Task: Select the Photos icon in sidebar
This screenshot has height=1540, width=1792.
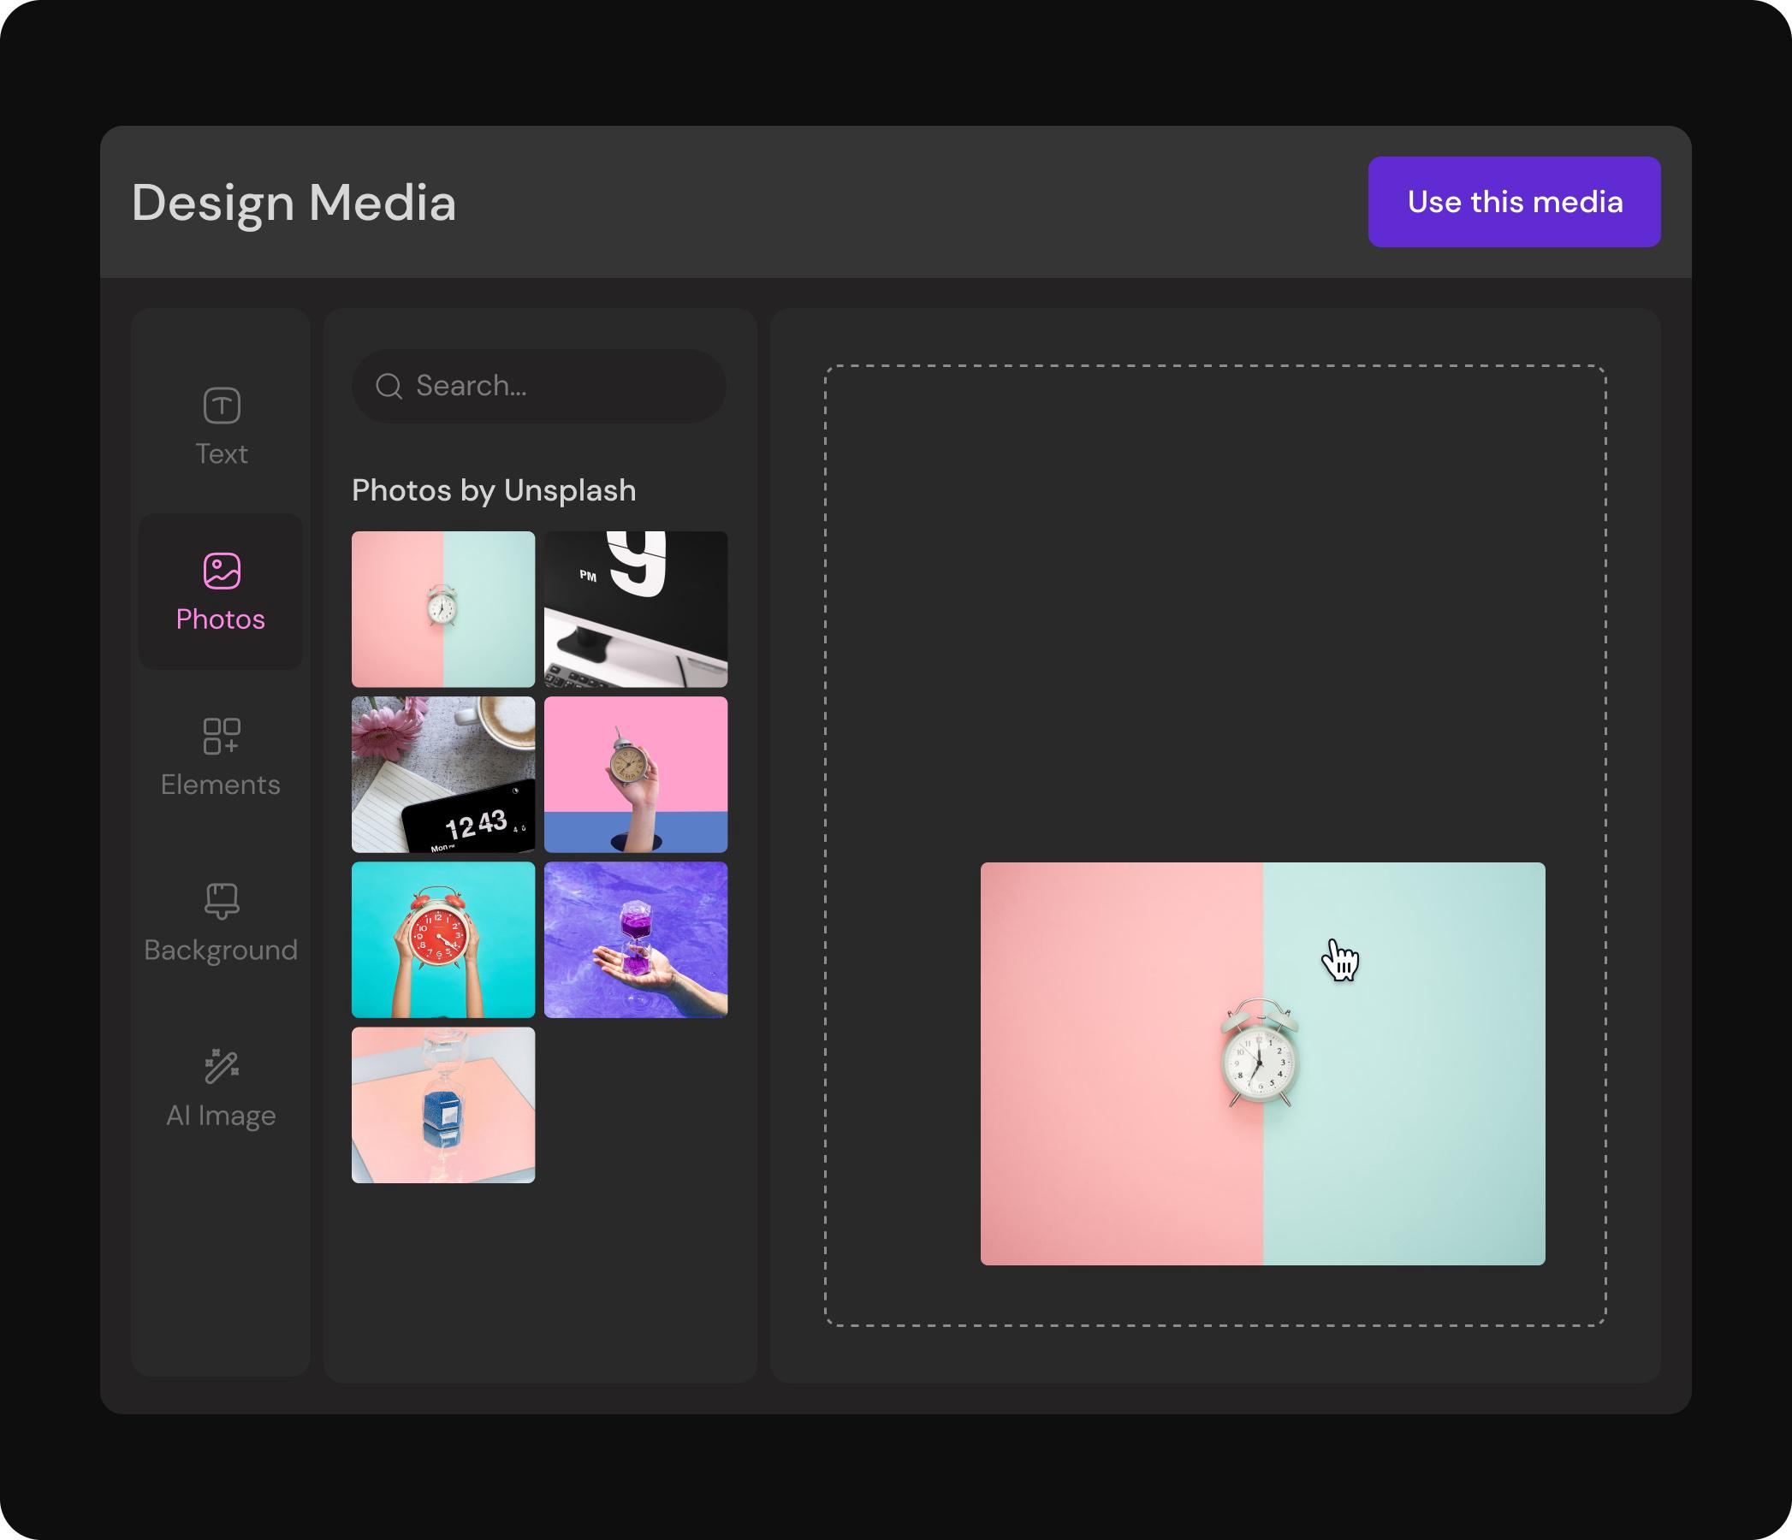Action: pyautogui.click(x=222, y=571)
